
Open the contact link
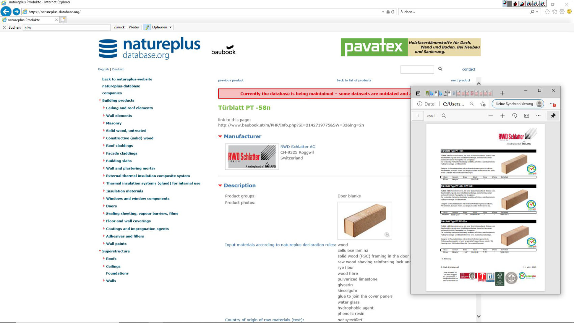pos(469,69)
